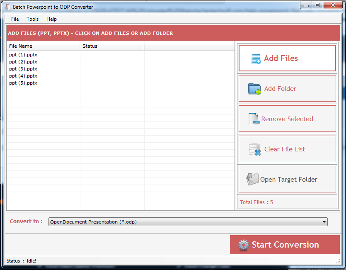This screenshot has width=346, height=270.
Task: Click the Add Files document icon
Action: [256, 59]
